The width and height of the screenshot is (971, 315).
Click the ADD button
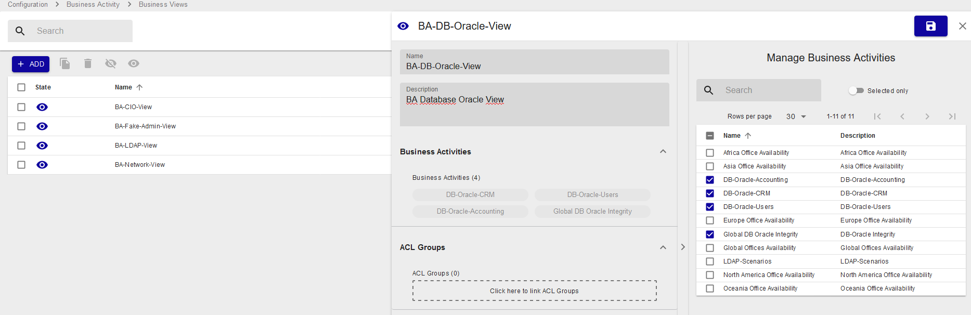point(31,64)
